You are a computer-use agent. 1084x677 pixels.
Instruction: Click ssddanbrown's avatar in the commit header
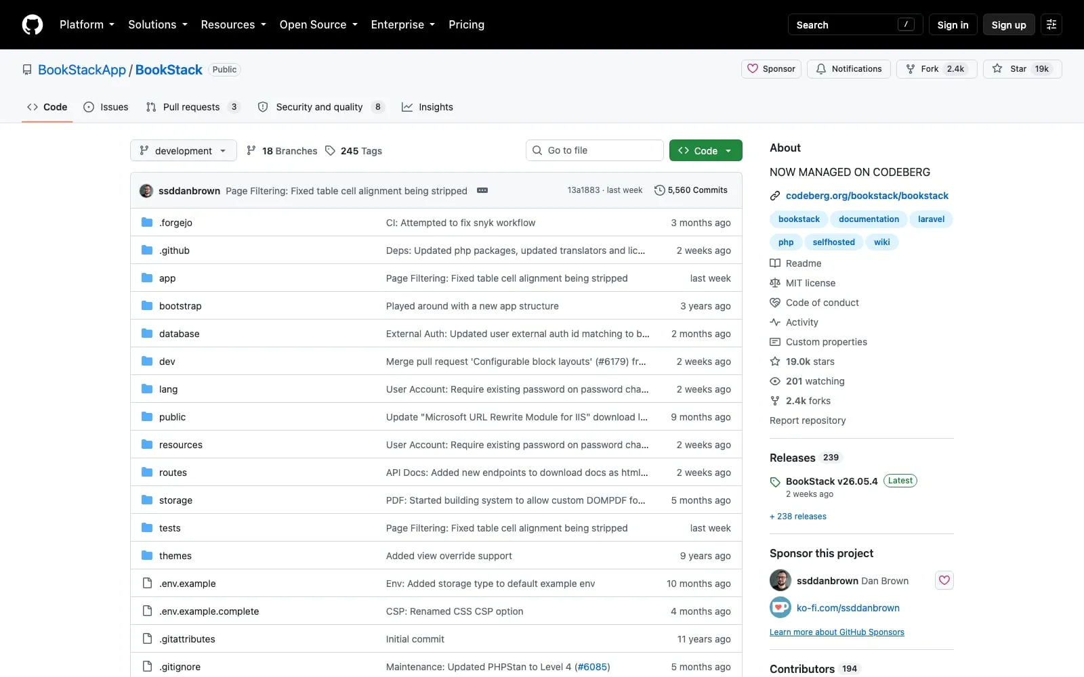pyautogui.click(x=146, y=190)
